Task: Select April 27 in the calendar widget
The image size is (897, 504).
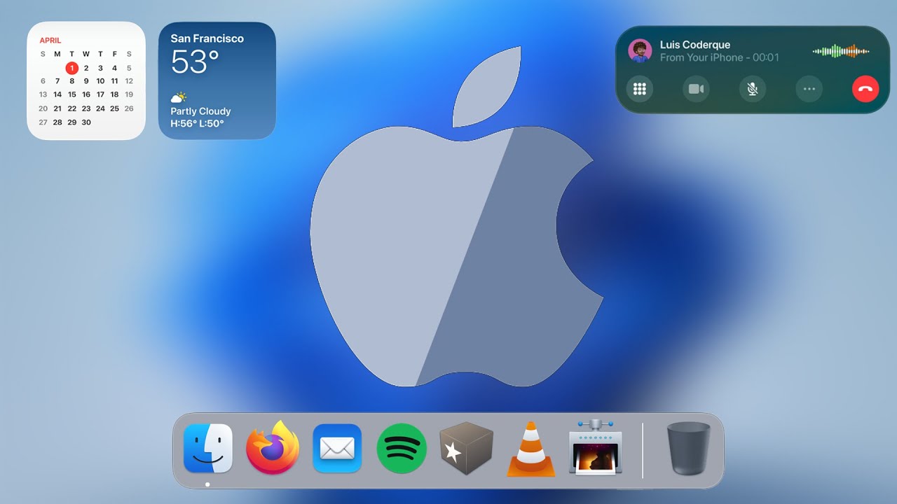Action: (43, 122)
